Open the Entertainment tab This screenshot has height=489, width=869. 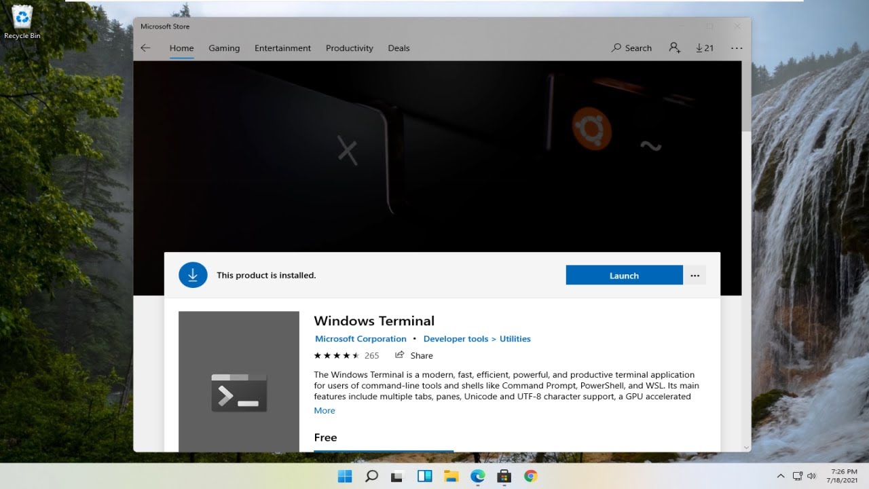click(282, 48)
